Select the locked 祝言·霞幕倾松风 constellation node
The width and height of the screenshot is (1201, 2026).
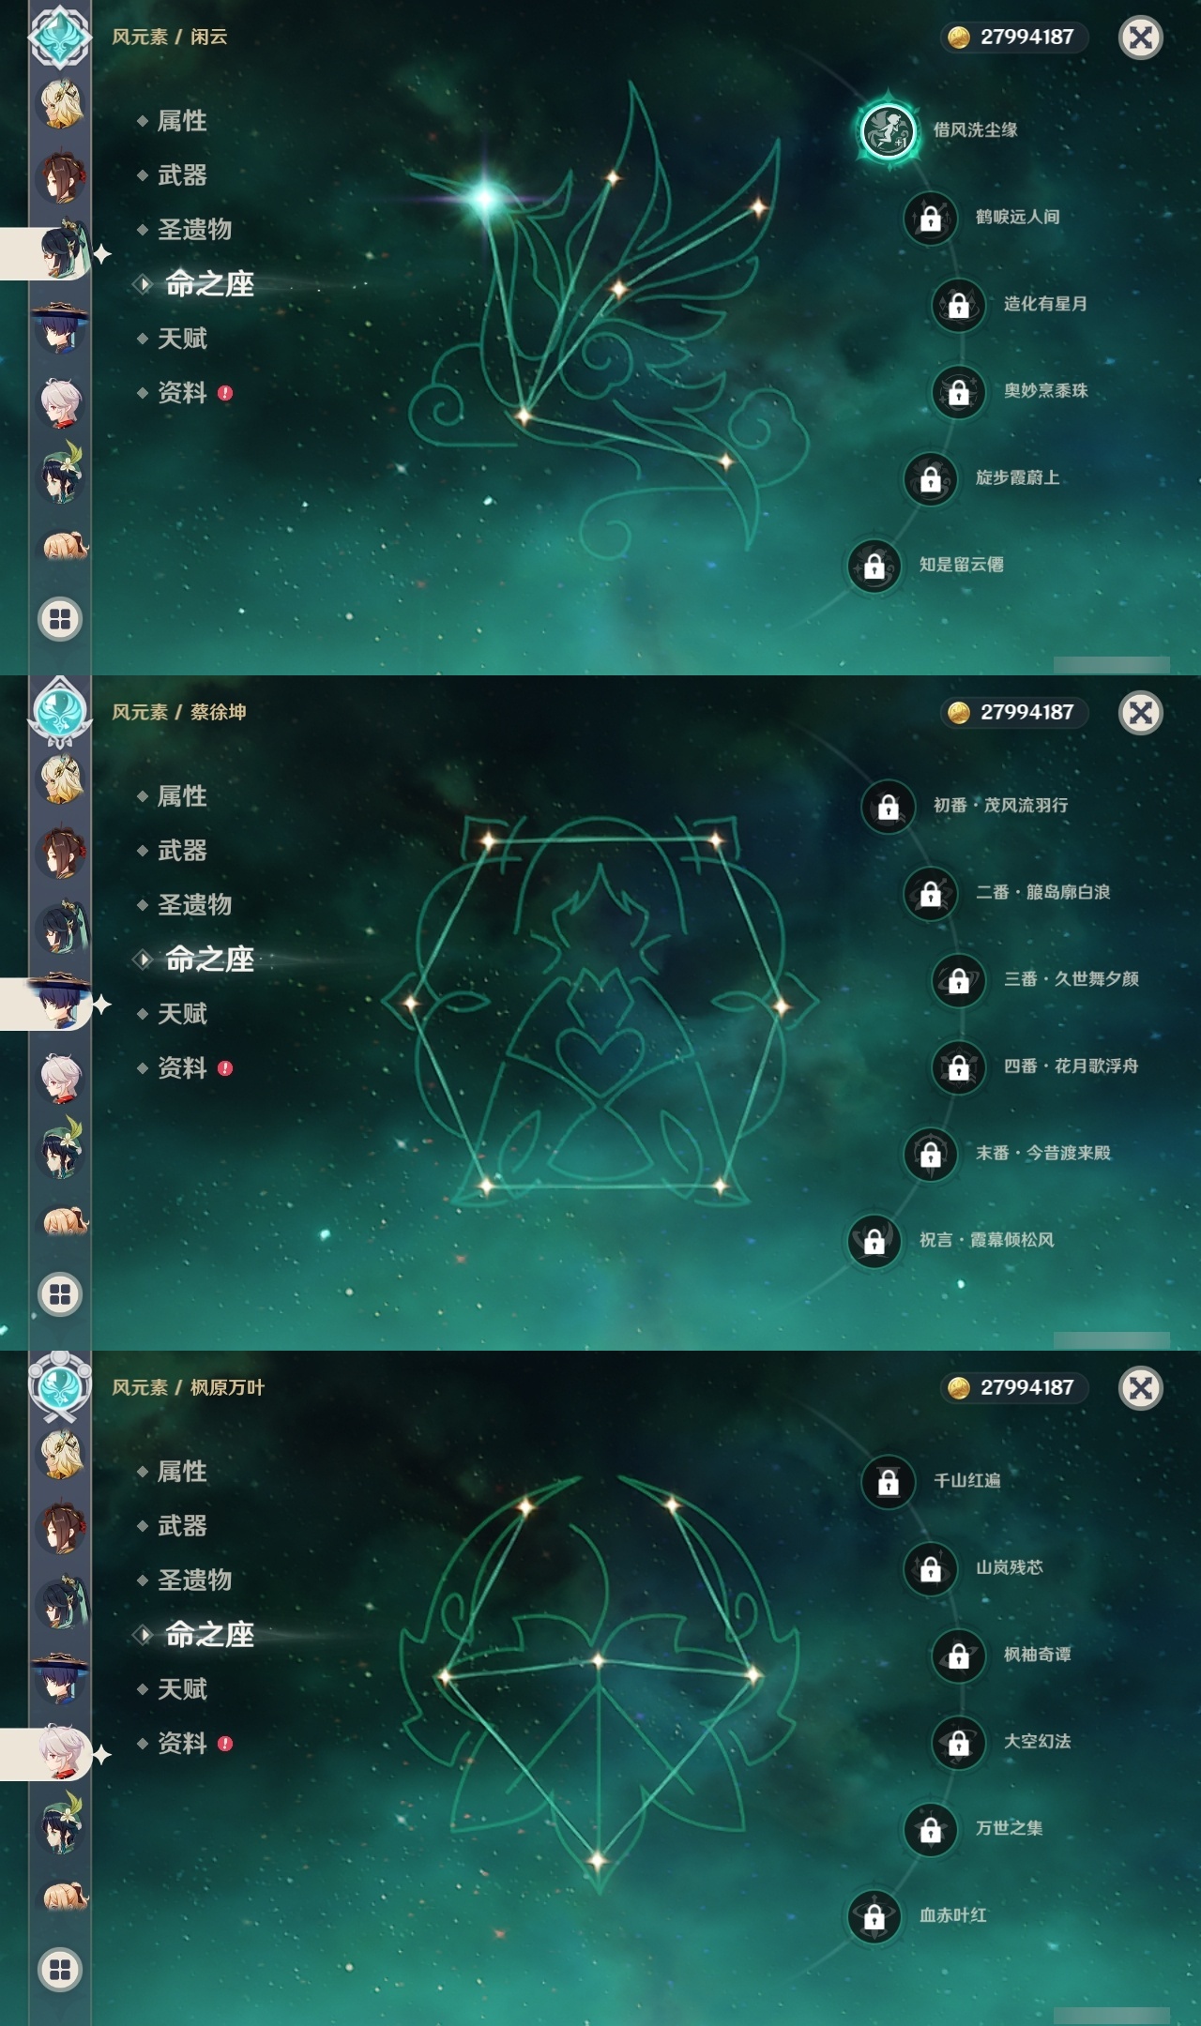[874, 1241]
